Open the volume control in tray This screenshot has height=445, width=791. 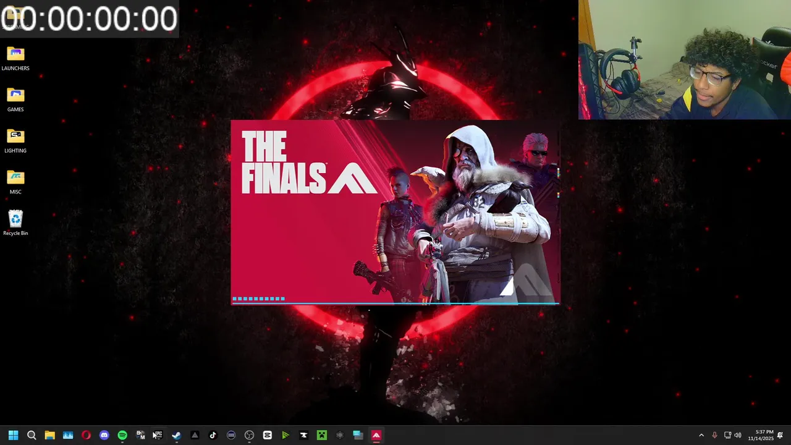tap(737, 435)
